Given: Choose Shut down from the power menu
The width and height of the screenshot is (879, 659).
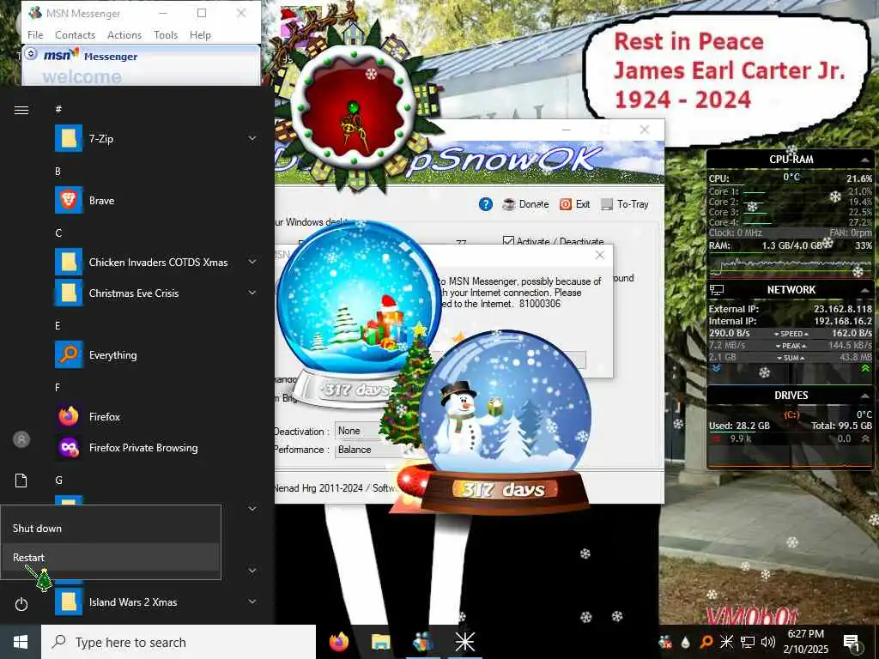Looking at the screenshot, I should [111, 528].
